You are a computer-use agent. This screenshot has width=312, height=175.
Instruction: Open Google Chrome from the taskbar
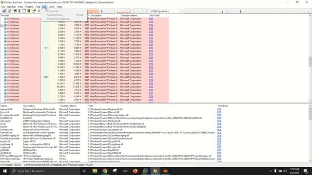(105, 171)
